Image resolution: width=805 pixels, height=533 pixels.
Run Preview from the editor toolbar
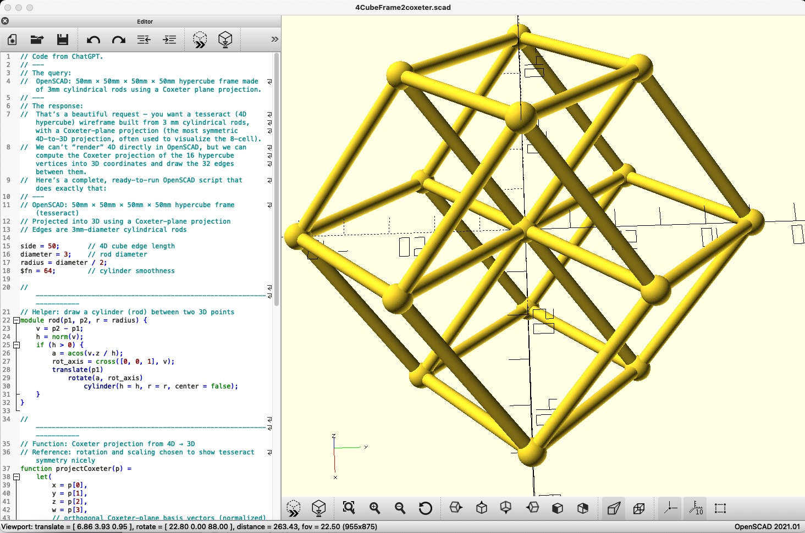[200, 40]
